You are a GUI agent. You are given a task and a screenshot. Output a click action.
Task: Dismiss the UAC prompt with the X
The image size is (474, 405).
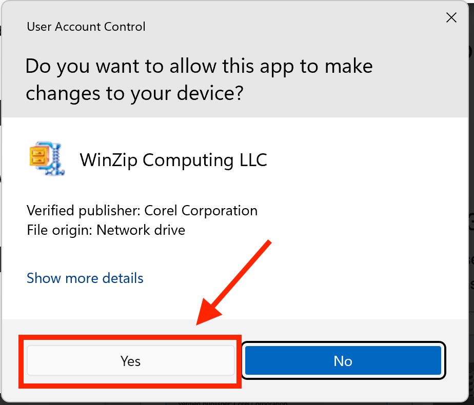point(451,17)
